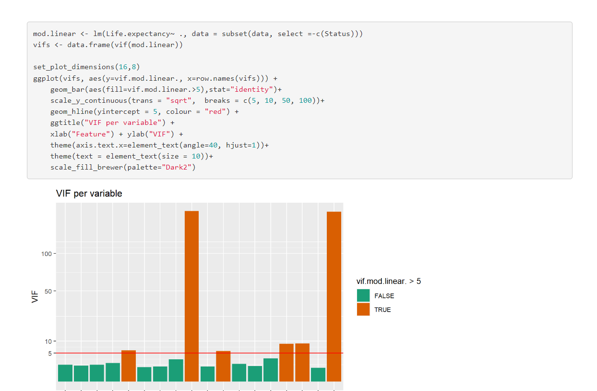Image resolution: width=597 pixels, height=391 pixels.
Task: Click the orange TRUE legend swatch
Action: point(363,309)
